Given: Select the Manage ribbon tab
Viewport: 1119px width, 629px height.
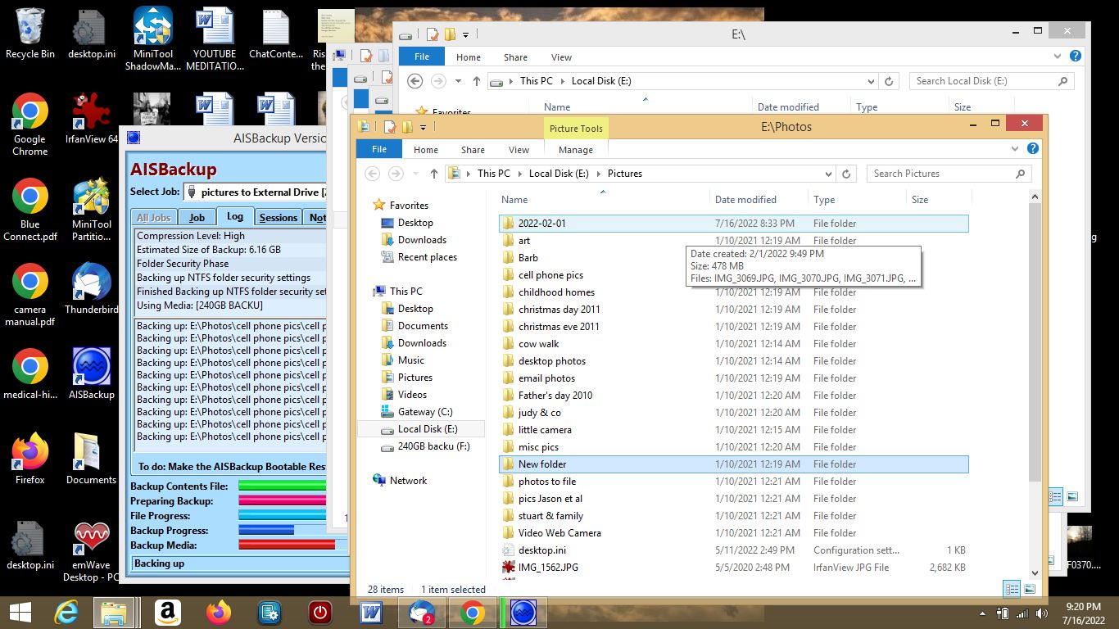Looking at the screenshot, I should (x=575, y=150).
